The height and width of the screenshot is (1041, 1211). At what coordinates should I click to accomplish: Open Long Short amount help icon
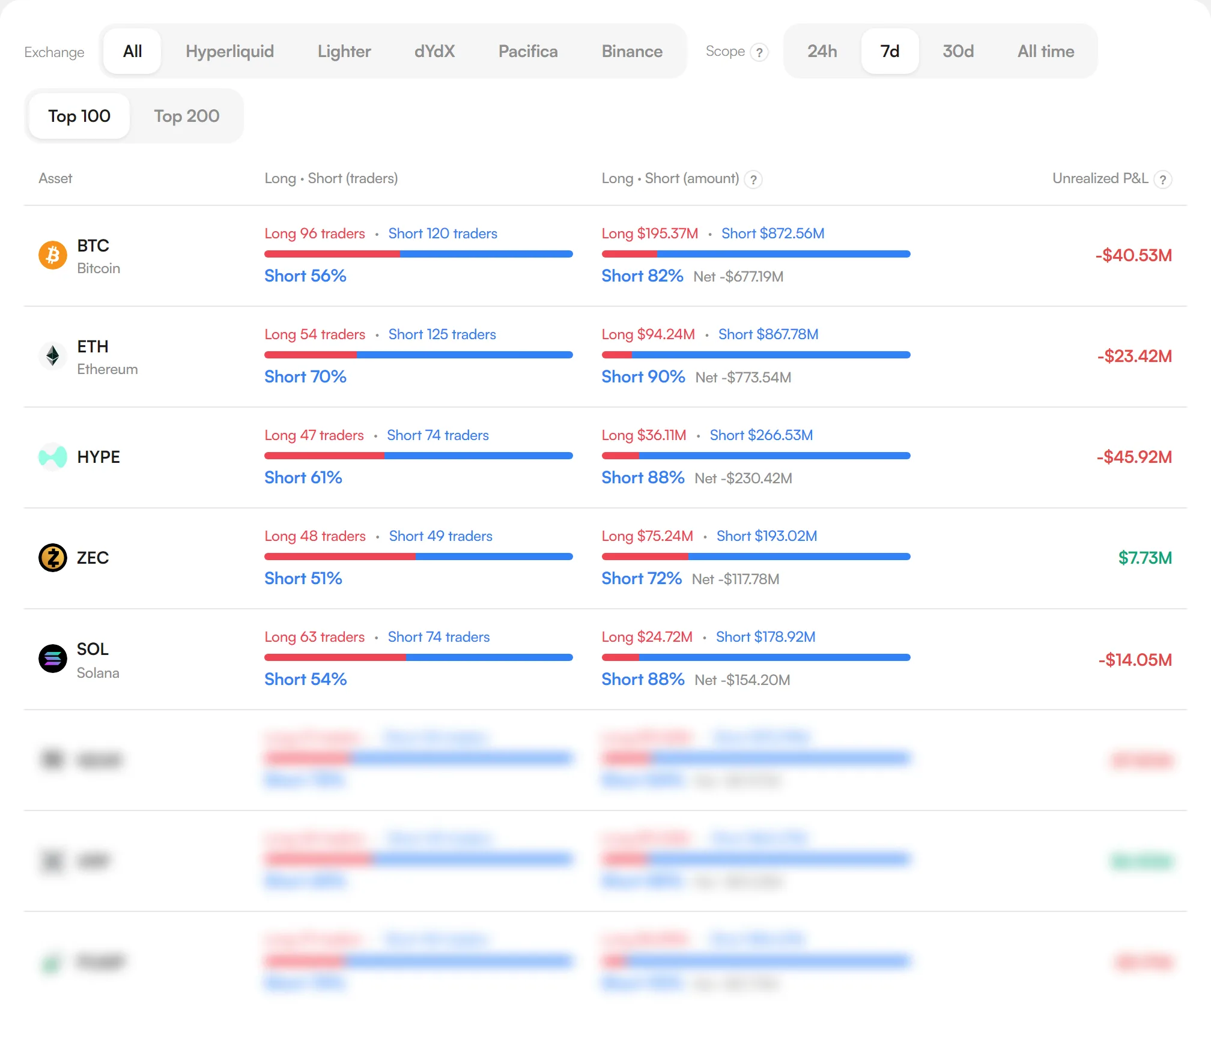(x=753, y=180)
